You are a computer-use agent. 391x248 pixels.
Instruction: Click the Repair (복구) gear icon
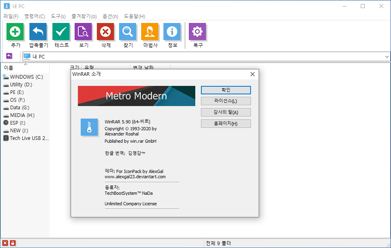click(x=198, y=31)
